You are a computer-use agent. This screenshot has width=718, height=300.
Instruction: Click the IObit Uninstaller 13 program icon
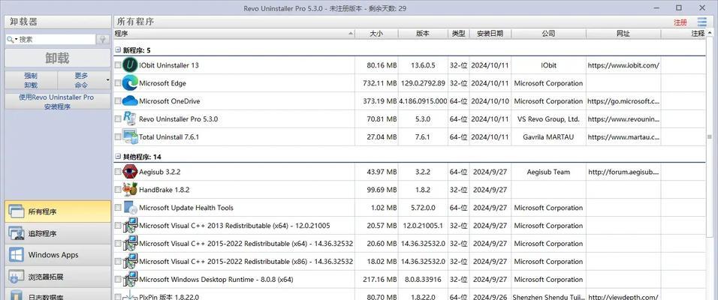[131, 65]
